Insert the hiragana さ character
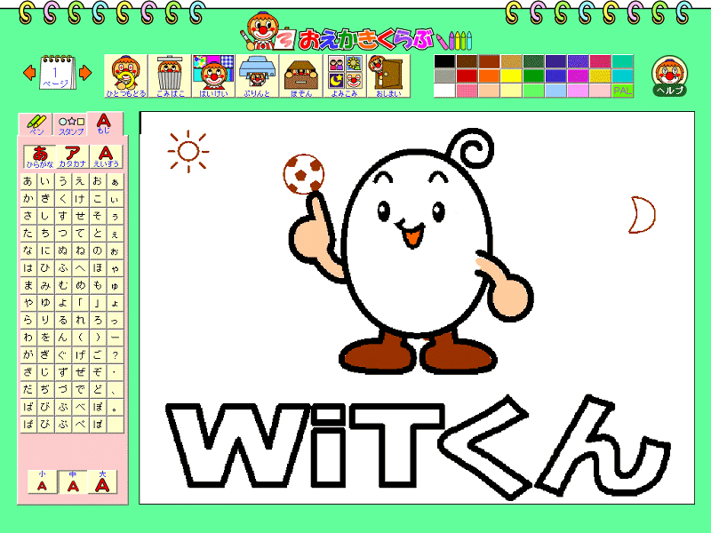Viewport: 711px width, 533px height. point(28,216)
